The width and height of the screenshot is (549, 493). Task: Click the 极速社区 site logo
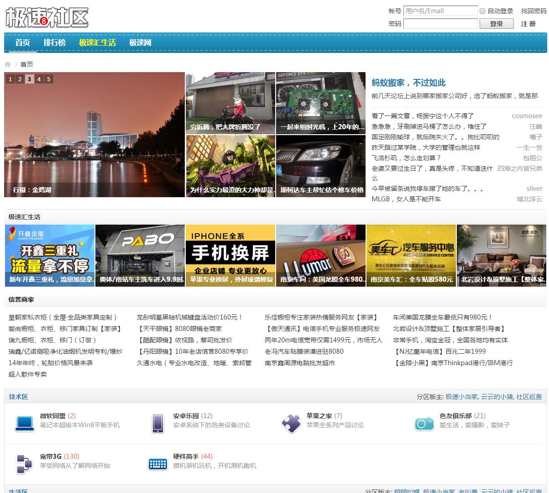tap(47, 18)
